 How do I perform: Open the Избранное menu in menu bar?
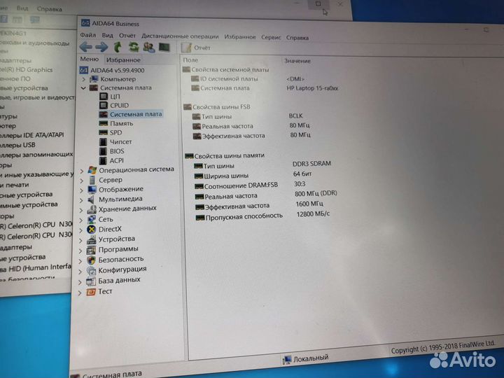pyautogui.click(x=240, y=37)
